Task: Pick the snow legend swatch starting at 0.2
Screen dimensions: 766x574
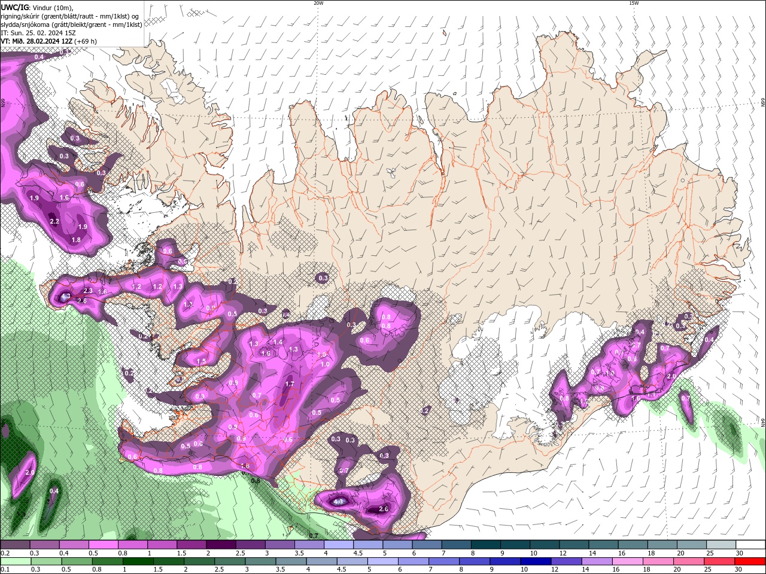Action: tap(15, 545)
